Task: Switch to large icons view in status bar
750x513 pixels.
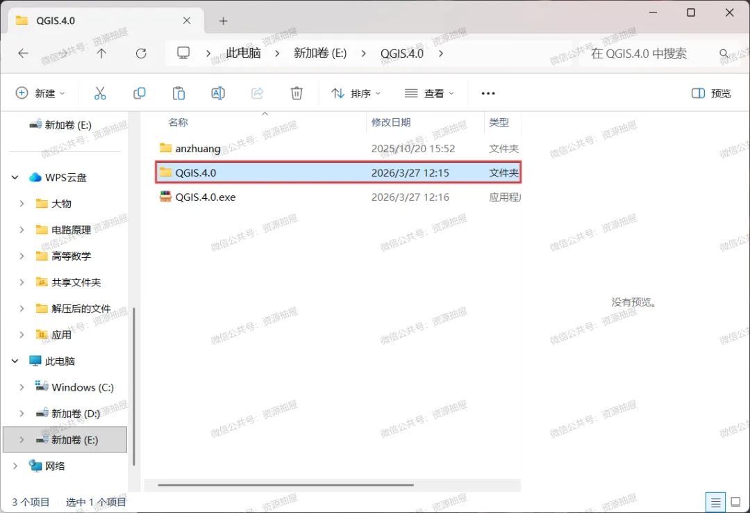Action: (x=735, y=502)
